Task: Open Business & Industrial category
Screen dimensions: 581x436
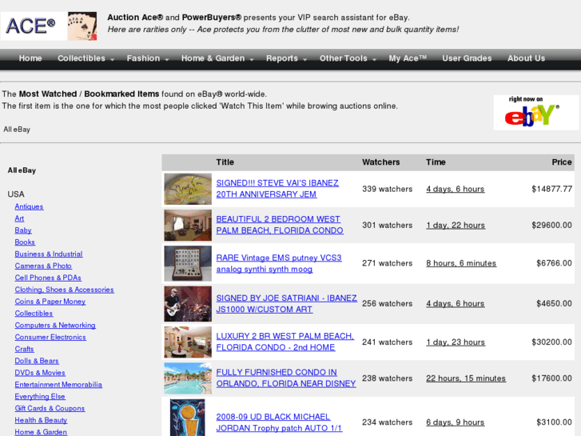Action: pyautogui.click(x=49, y=254)
